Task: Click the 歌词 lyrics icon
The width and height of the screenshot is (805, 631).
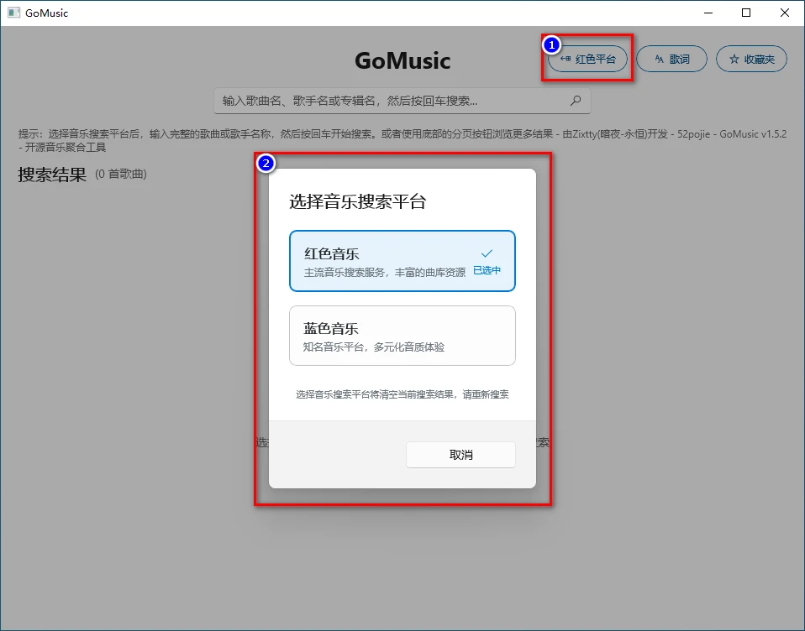Action: (x=659, y=59)
